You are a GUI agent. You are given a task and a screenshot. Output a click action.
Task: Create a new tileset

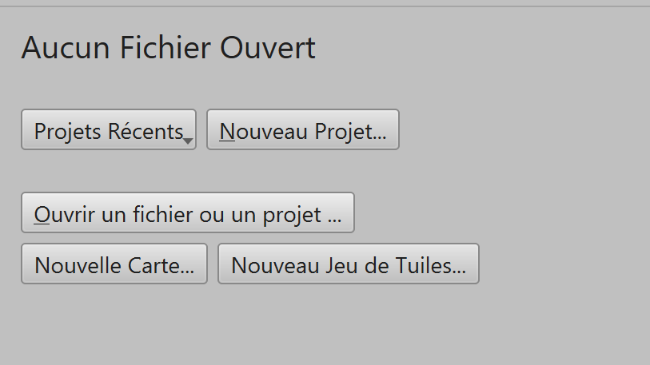348,264
